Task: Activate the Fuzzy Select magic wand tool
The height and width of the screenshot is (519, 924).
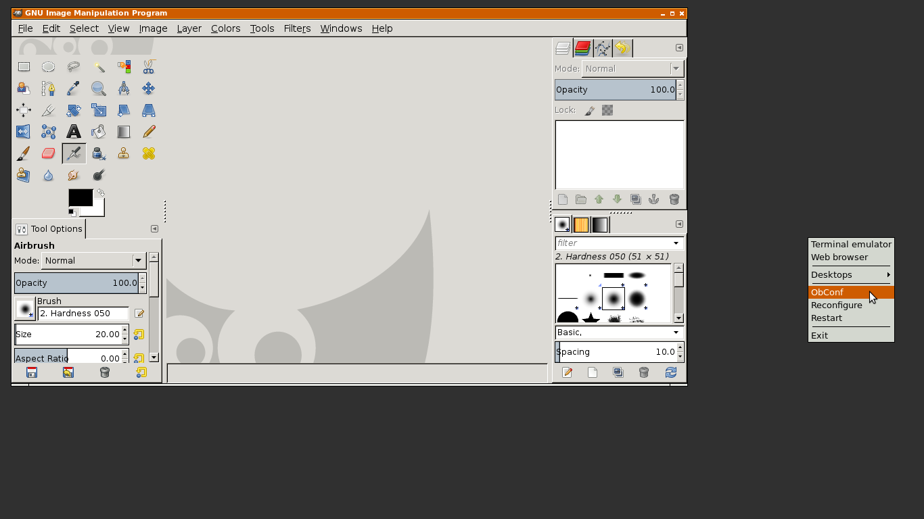Action: point(99,66)
